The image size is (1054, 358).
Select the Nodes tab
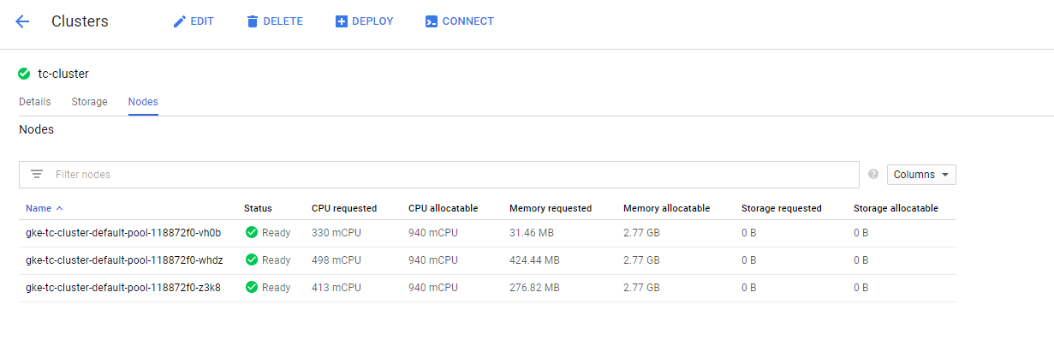[x=143, y=102]
